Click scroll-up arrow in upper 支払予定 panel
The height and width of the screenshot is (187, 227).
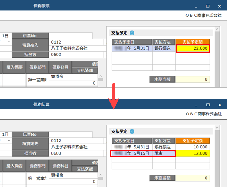click(217, 29)
